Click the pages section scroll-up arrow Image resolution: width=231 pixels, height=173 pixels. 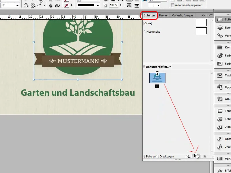pyautogui.click(x=212, y=73)
